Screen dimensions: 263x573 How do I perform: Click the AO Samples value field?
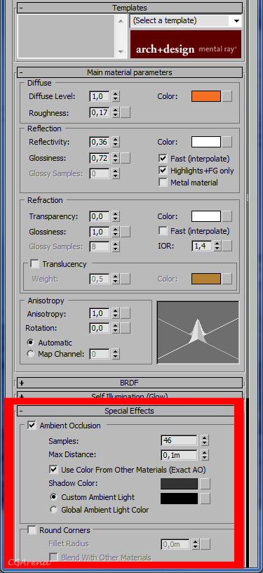(x=179, y=440)
